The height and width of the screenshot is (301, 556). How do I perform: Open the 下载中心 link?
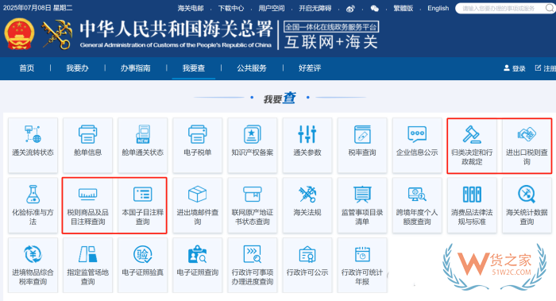tap(231, 8)
